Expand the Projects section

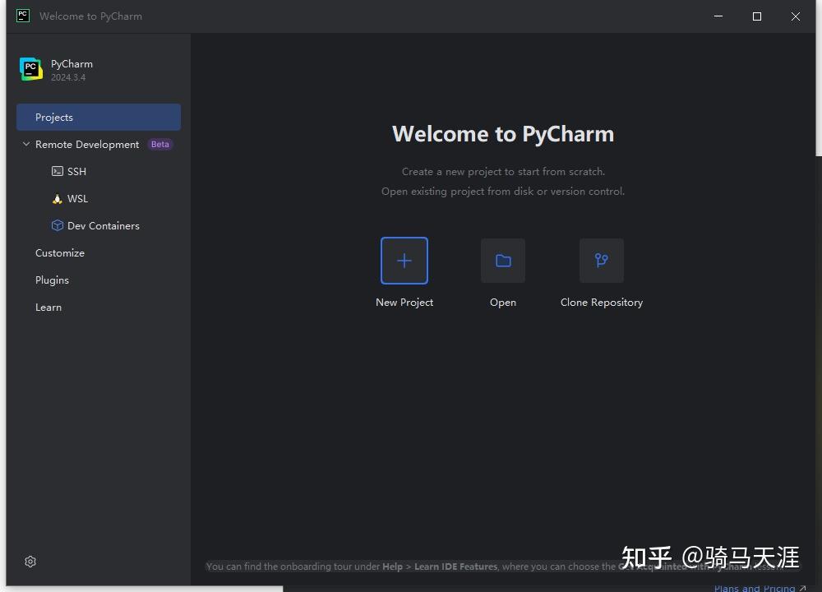[x=53, y=117]
